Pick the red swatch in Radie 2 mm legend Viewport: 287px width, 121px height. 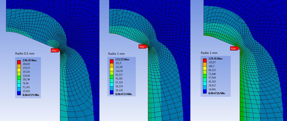pos(205,60)
